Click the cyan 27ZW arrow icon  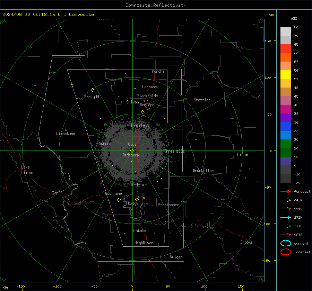pos(286,218)
